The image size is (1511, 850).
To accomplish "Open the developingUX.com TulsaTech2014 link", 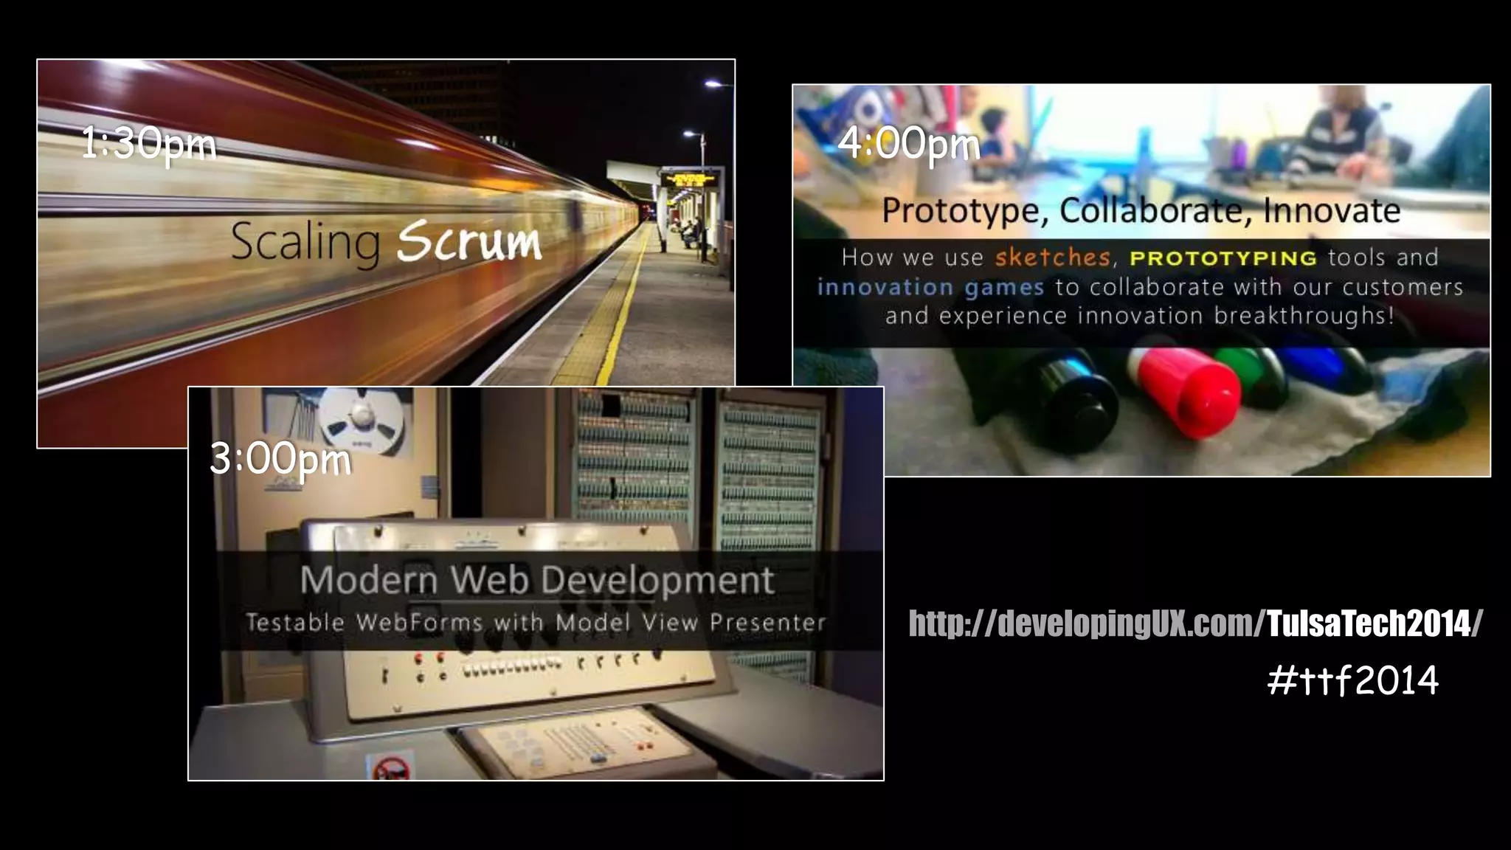I will pyautogui.click(x=1194, y=624).
